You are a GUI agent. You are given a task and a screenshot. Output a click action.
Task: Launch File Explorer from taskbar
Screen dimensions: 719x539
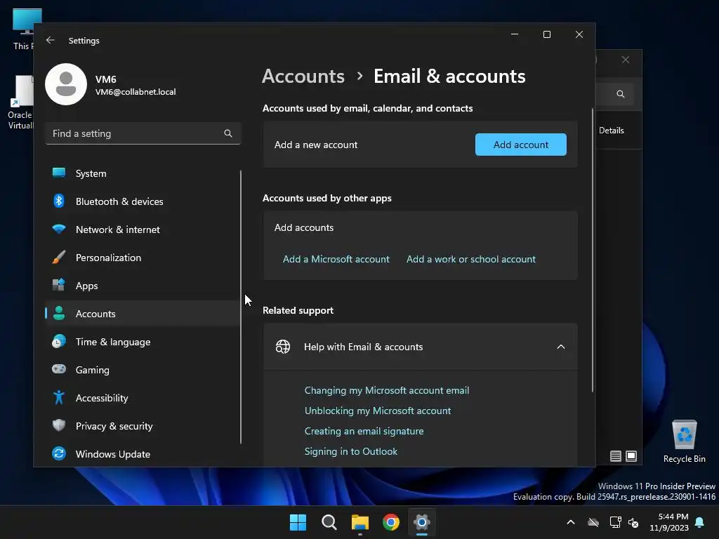(360, 522)
